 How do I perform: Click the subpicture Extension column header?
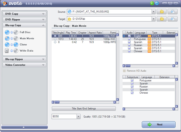coord(164,77)
